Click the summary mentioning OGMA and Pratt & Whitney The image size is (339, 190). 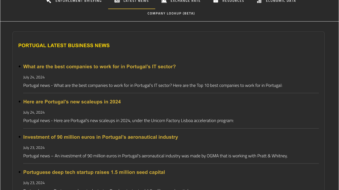155,156
